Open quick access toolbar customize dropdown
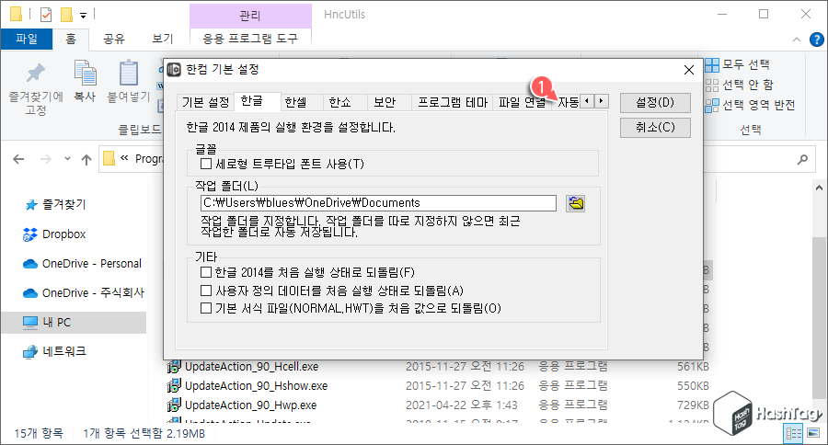Screen dimensions: 828x445 click(83, 16)
